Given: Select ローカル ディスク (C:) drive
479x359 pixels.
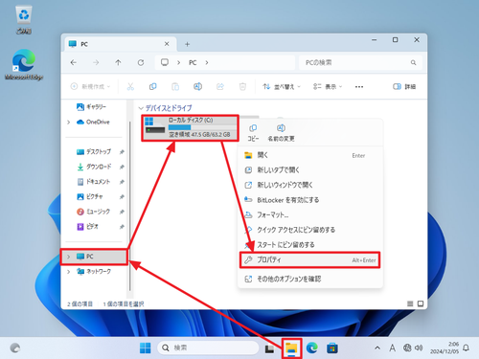Looking at the screenshot, I should (x=190, y=128).
